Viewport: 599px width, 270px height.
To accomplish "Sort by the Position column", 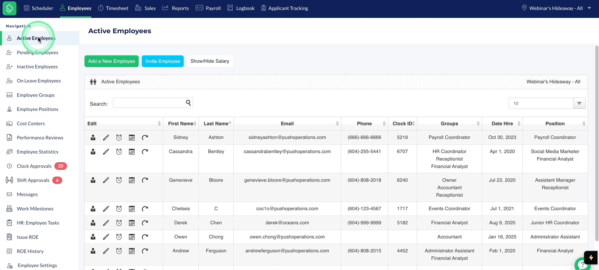I will [555, 123].
